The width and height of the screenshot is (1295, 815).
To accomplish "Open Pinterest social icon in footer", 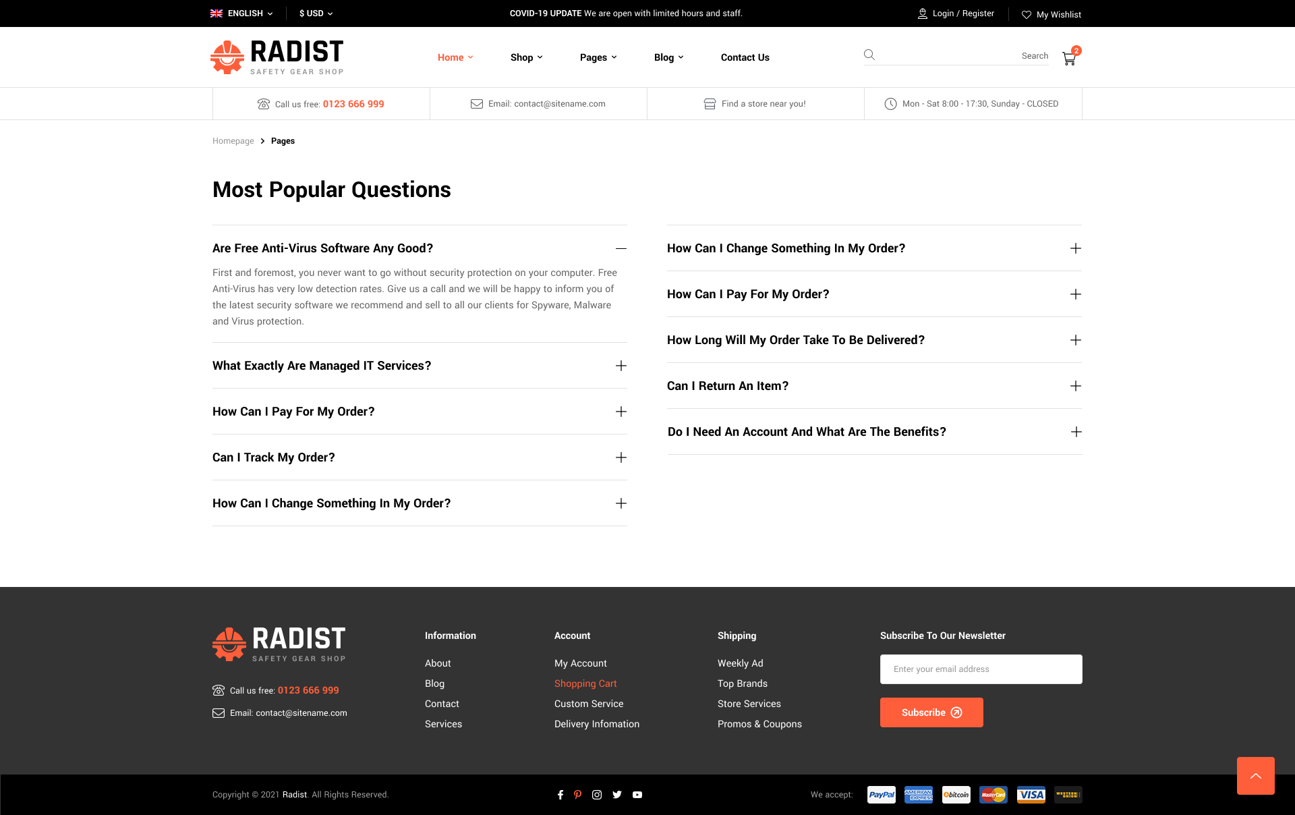I will [x=578, y=795].
